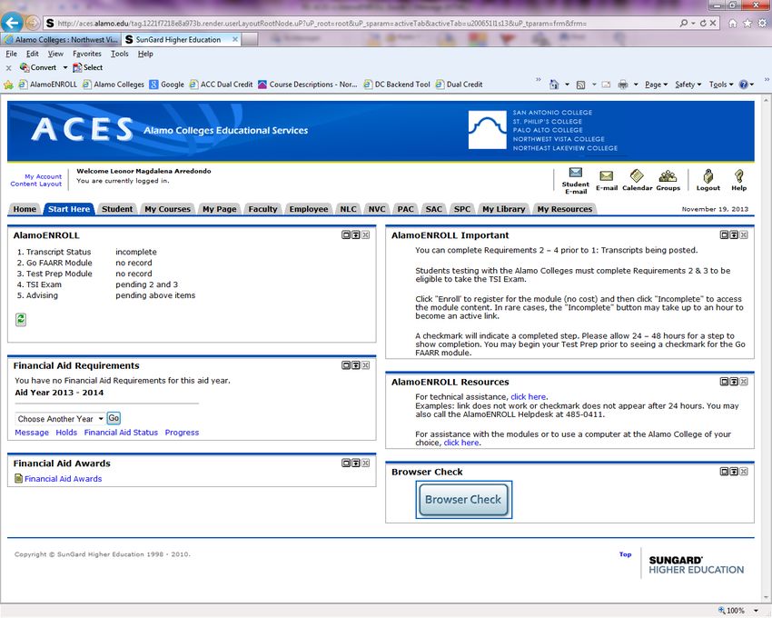Expand the command bar Home dropdown arrow

(x=567, y=85)
